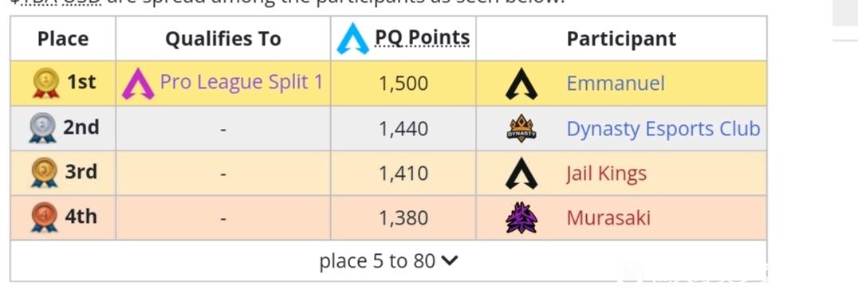Screen dimensions: 858x297
Task: Click the gold 1st place medal icon
Action: (x=46, y=83)
